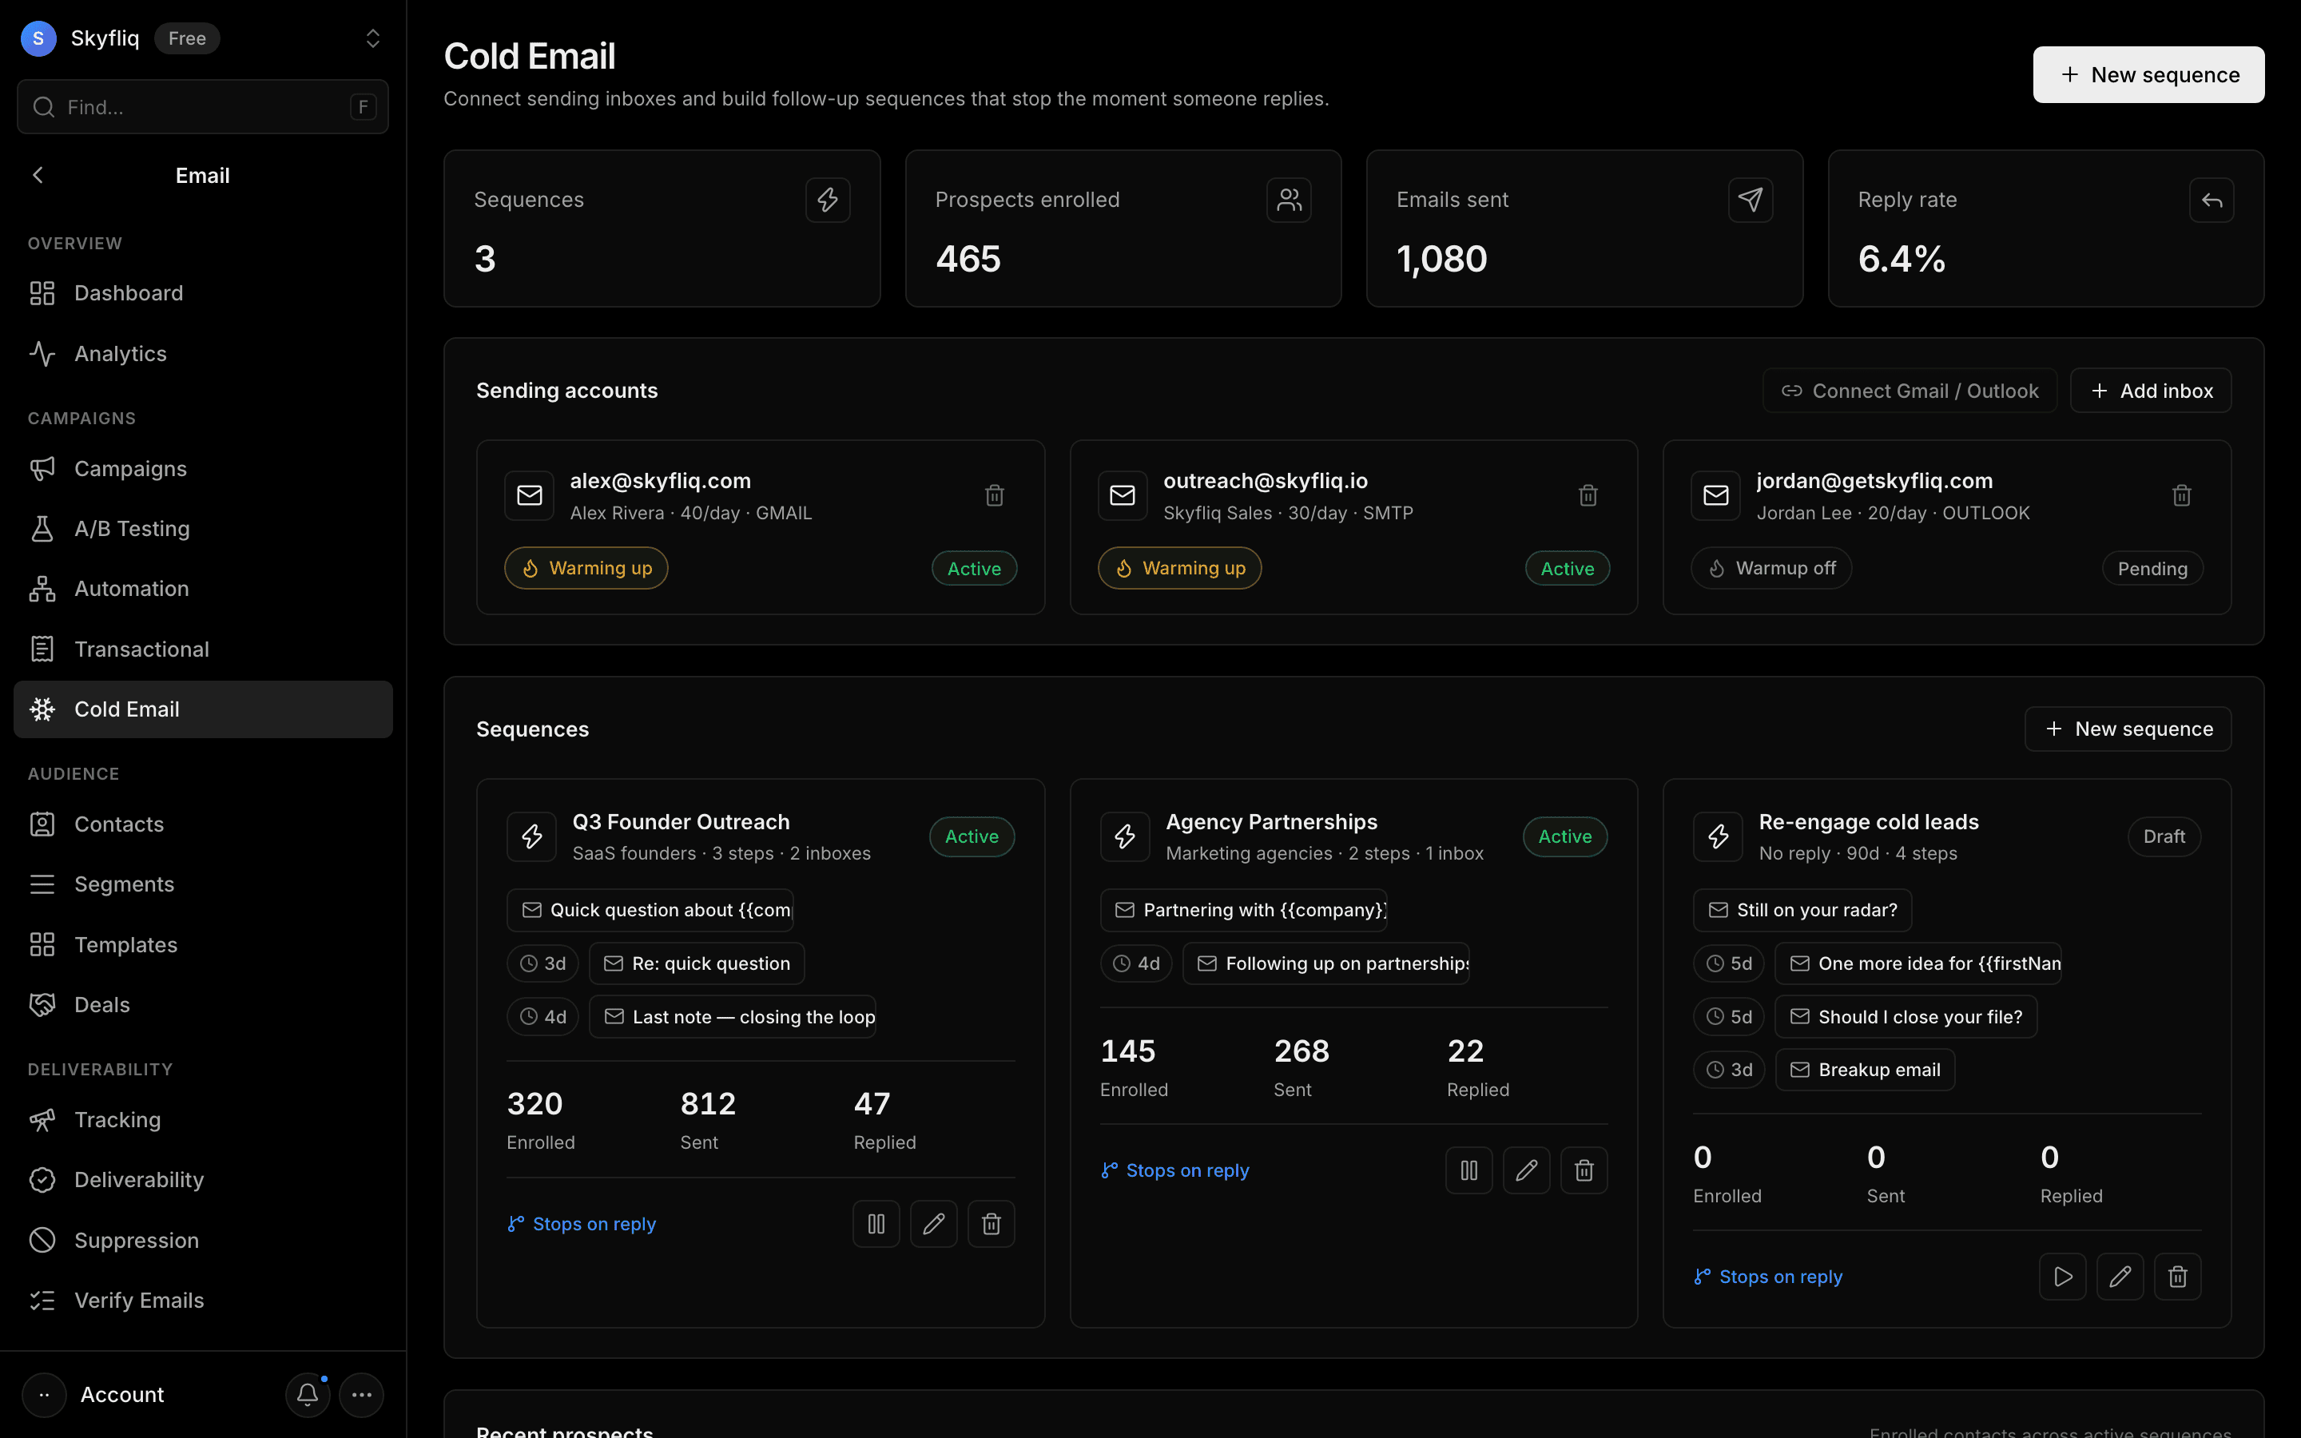Open the 'Breakup email' step
The width and height of the screenshot is (2301, 1438).
point(1865,1070)
